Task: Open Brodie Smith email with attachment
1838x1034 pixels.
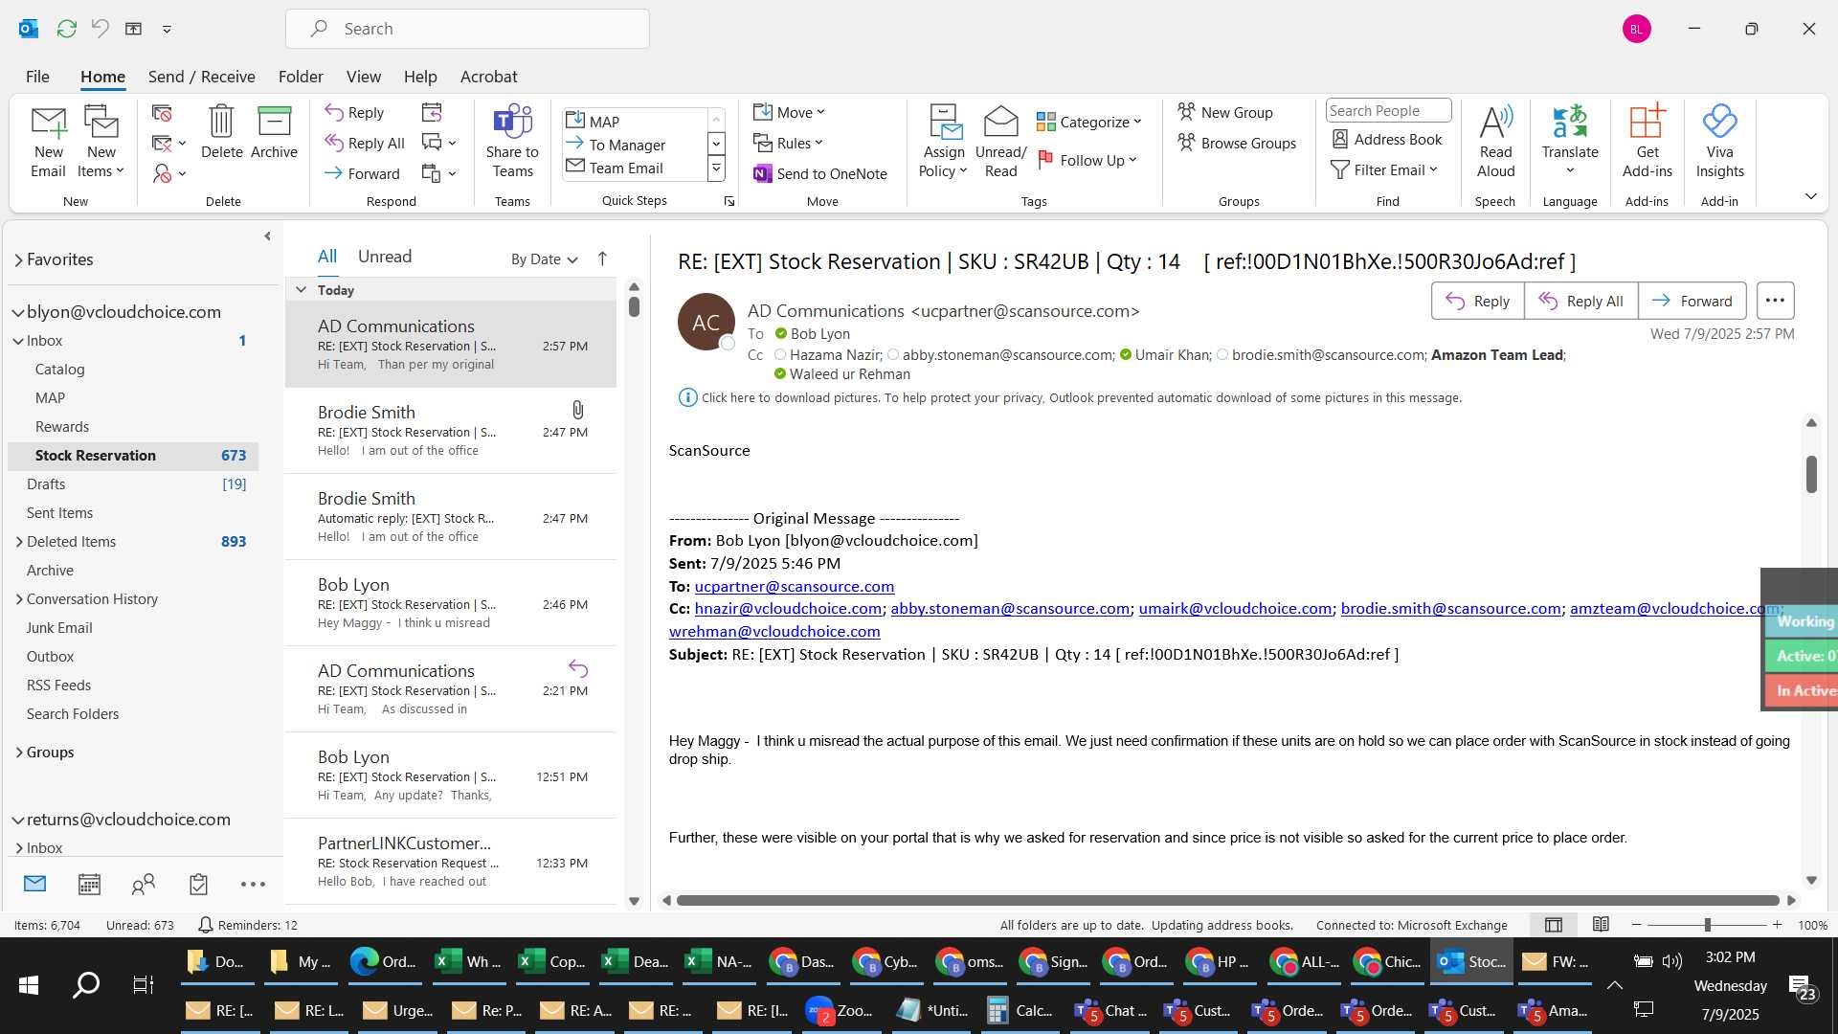Action: 452,431
